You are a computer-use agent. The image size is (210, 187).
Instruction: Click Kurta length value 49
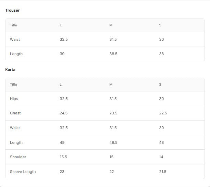[62, 143]
